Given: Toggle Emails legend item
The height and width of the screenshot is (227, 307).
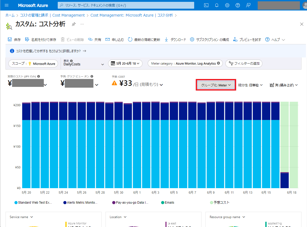Looking at the screenshot, I should [x=168, y=203].
